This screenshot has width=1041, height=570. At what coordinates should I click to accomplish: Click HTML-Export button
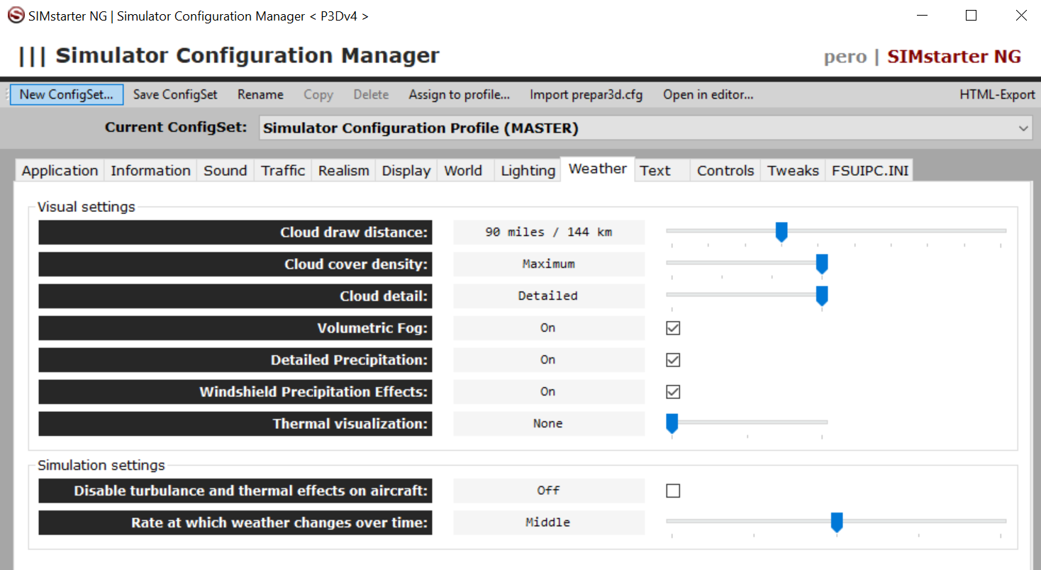tap(997, 94)
